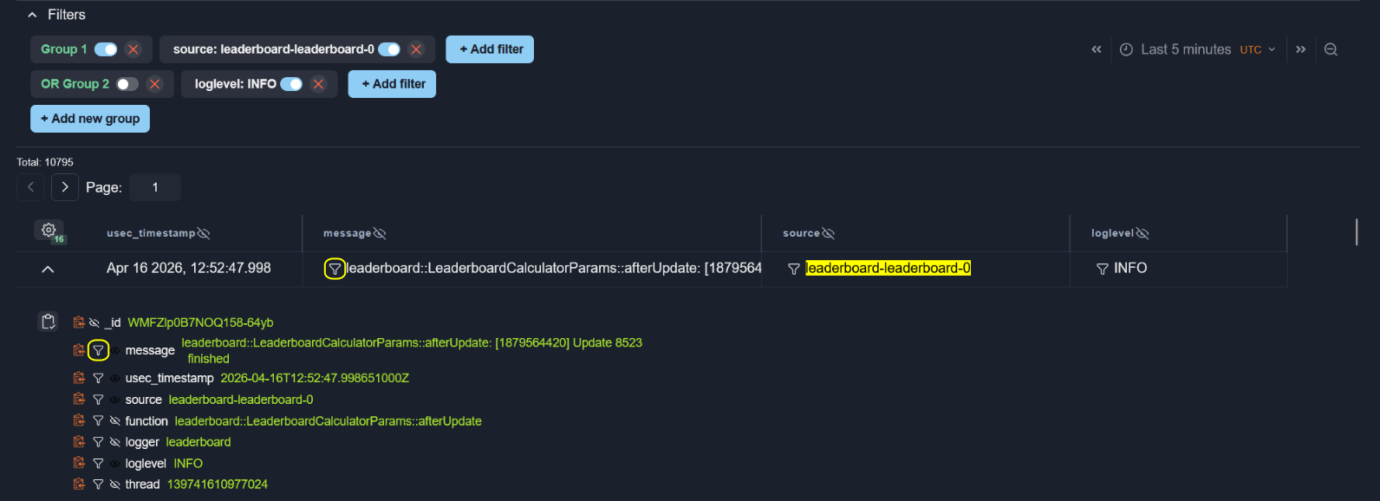Toggle Group 1 switch off

pos(106,49)
